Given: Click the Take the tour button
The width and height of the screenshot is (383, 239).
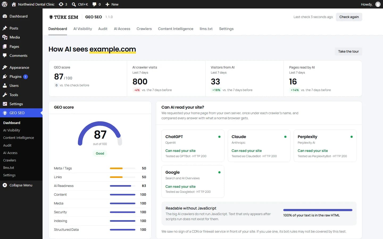Looking at the screenshot, I should (x=348, y=52).
